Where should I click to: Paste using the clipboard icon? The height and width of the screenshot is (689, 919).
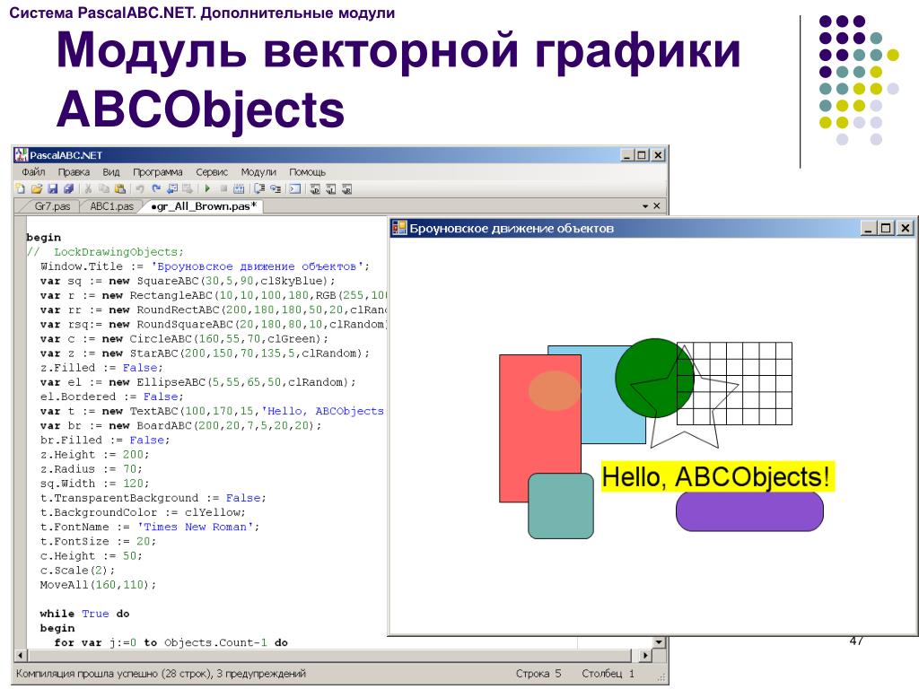pos(120,188)
